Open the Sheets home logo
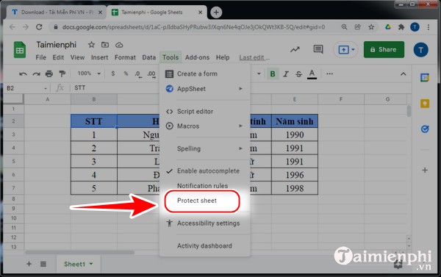The width and height of the screenshot is (441, 277). (20, 50)
